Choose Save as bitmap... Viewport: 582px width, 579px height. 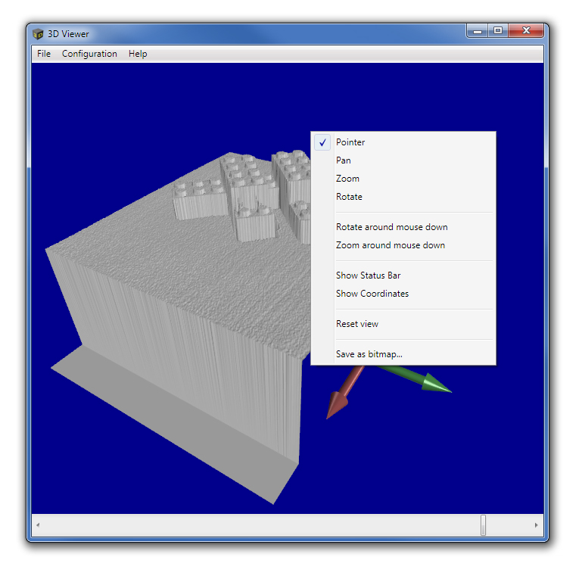[369, 354]
